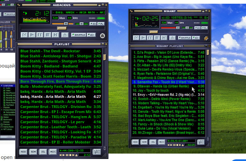Pause playback in Audacious main window

[40, 35]
